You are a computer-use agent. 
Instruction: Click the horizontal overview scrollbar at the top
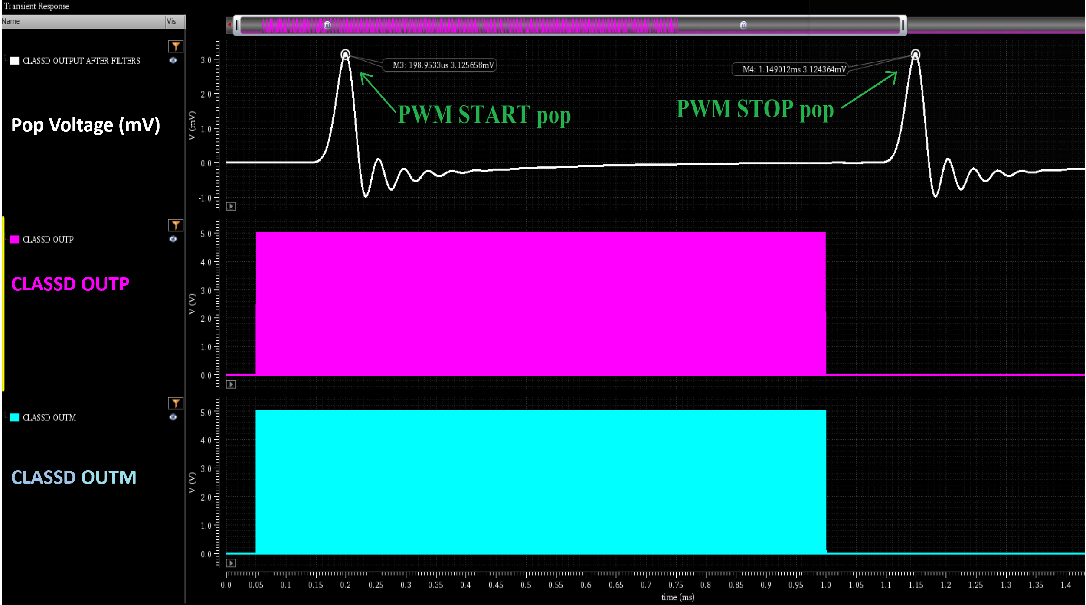(x=564, y=25)
